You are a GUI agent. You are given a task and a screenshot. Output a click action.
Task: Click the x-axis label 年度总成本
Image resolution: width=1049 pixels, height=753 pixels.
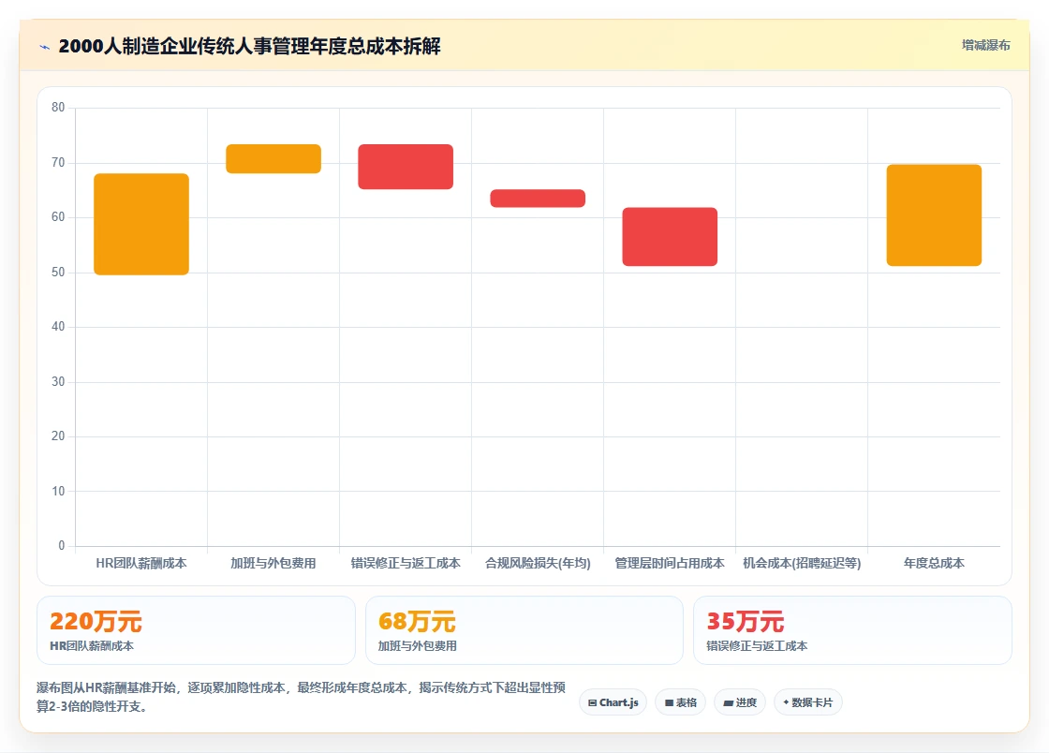(934, 563)
